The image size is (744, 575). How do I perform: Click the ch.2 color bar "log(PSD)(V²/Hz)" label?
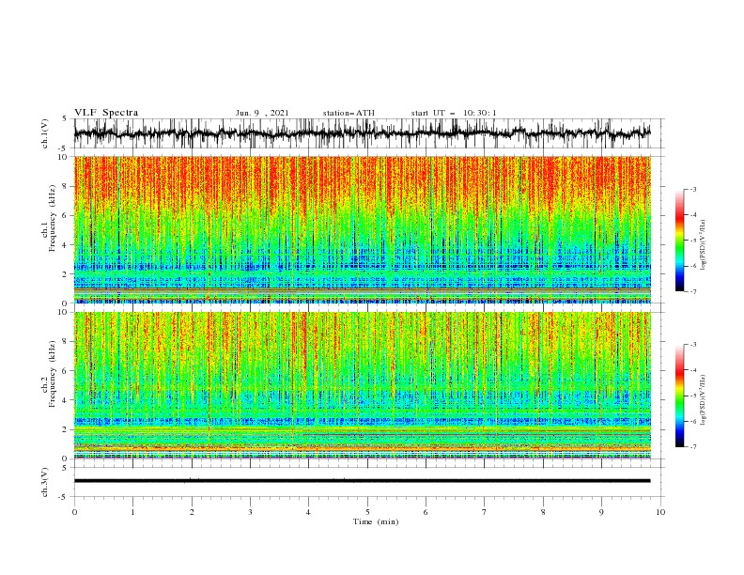click(703, 400)
